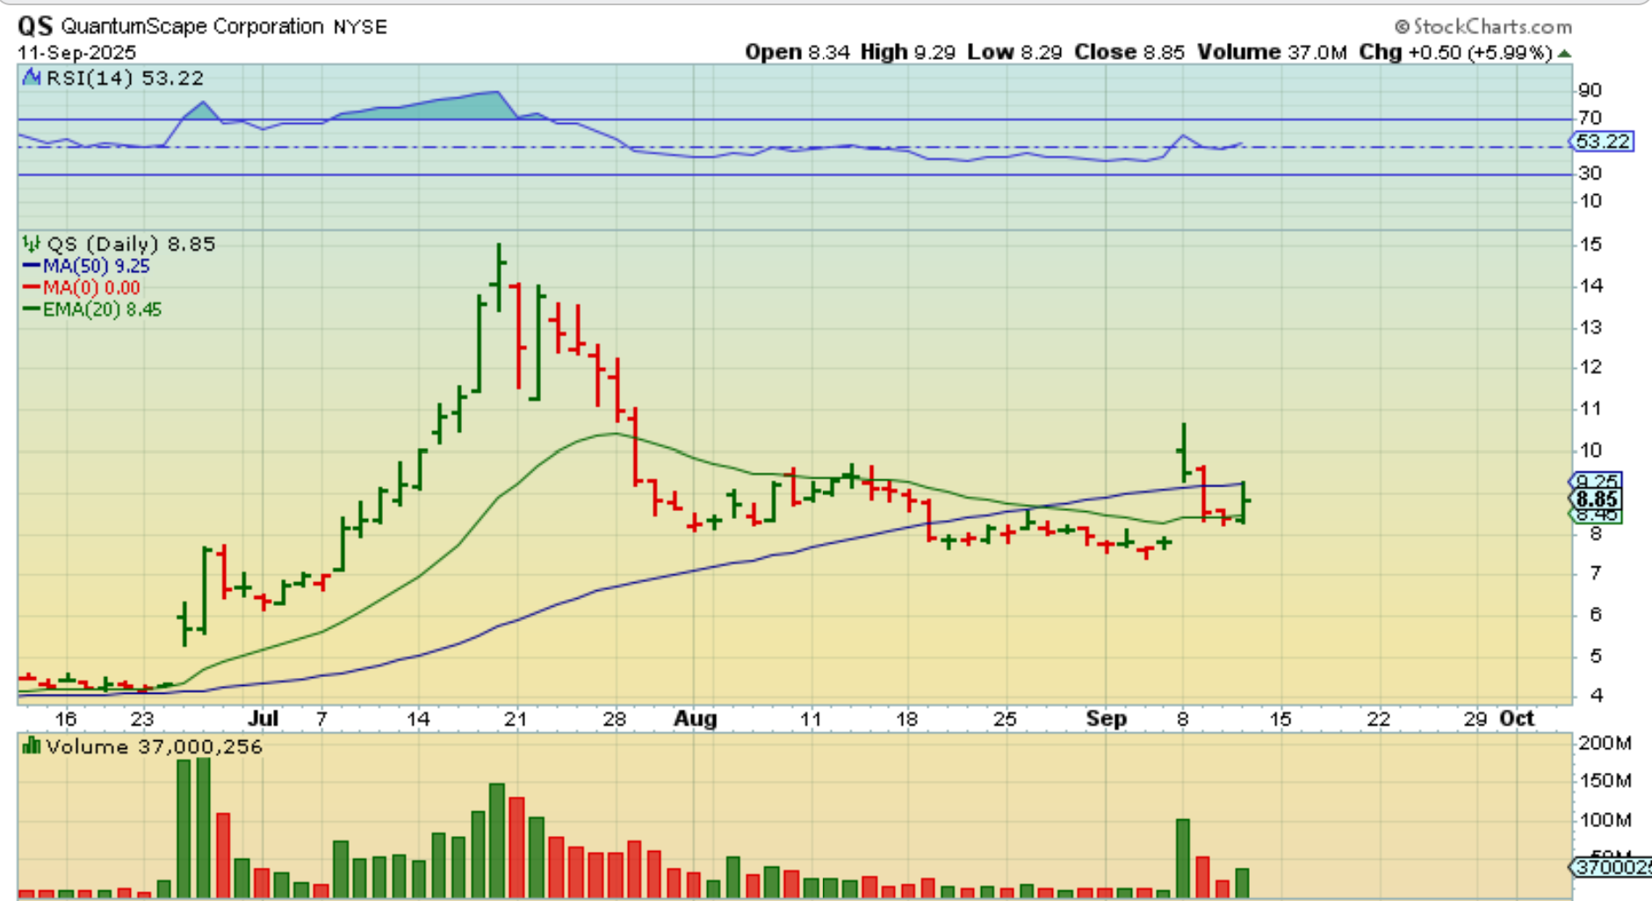The width and height of the screenshot is (1652, 901).
Task: Click the 53.22 RSI value tag on right axis
Action: (x=1602, y=141)
